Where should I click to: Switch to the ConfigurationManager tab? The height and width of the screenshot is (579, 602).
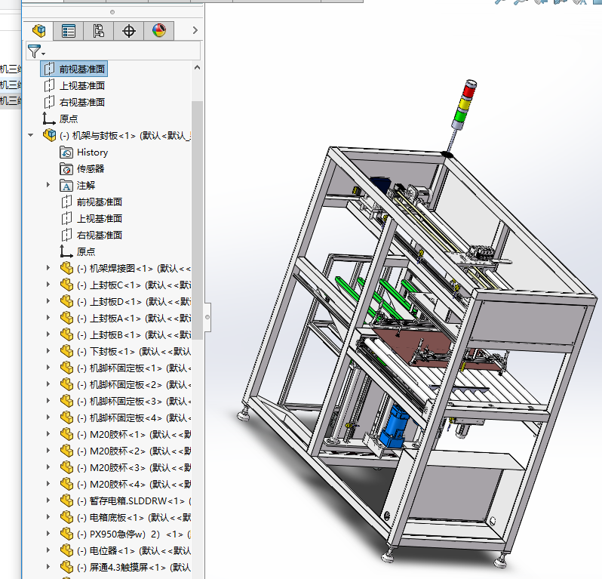(x=98, y=31)
